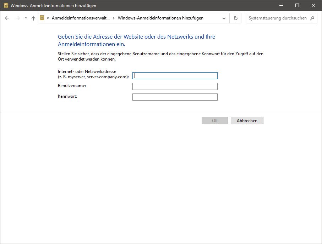Click the credential manager address bar icon
The width and height of the screenshot is (322, 244).
(42, 18)
